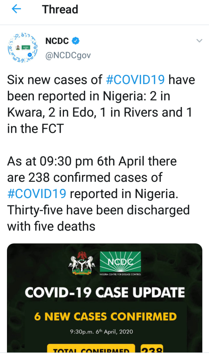209x356 pixels.
Task: Tap the blue verified badge beside NCDC
Action: tap(76, 41)
